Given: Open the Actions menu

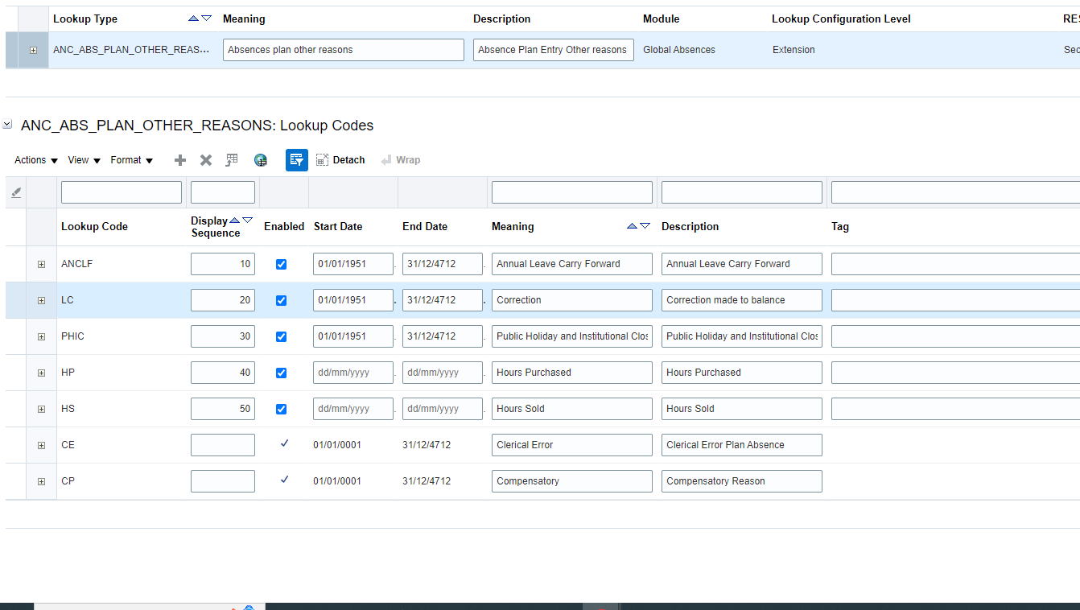Looking at the screenshot, I should tap(34, 159).
